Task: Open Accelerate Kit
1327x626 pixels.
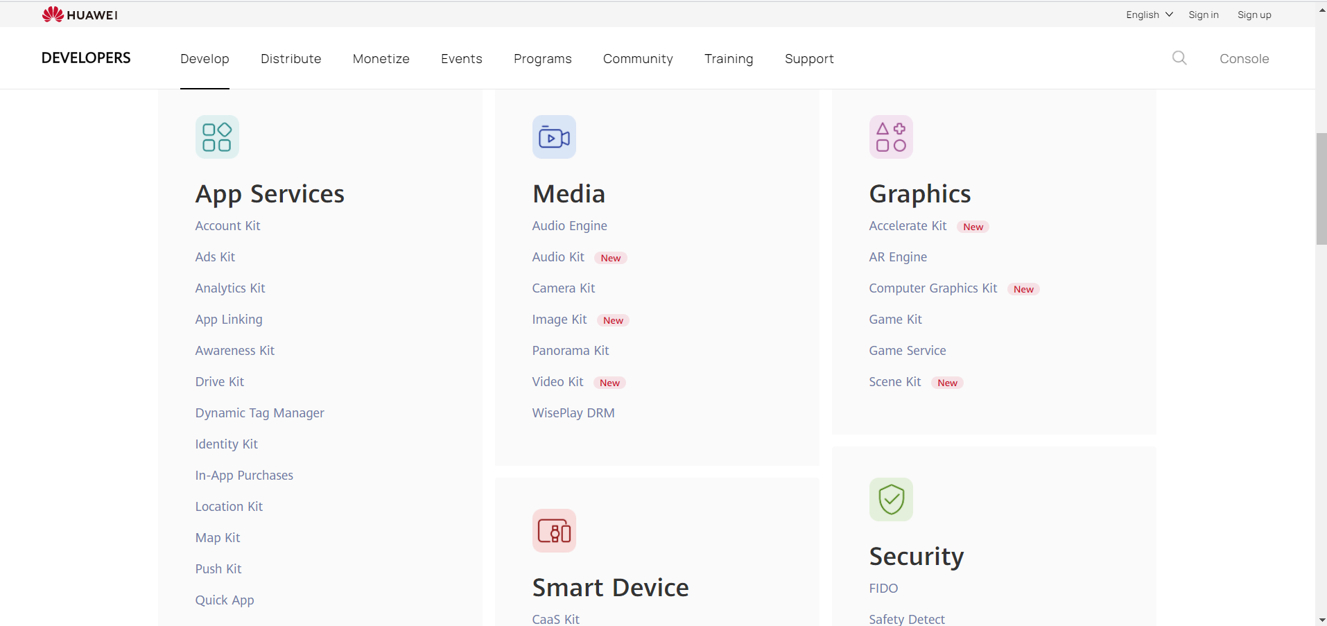Action: [908, 226]
